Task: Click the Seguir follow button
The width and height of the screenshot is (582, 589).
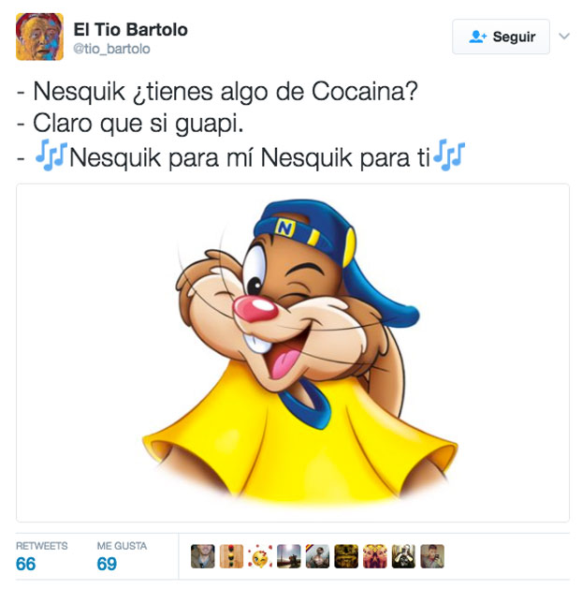Action: pos(501,37)
